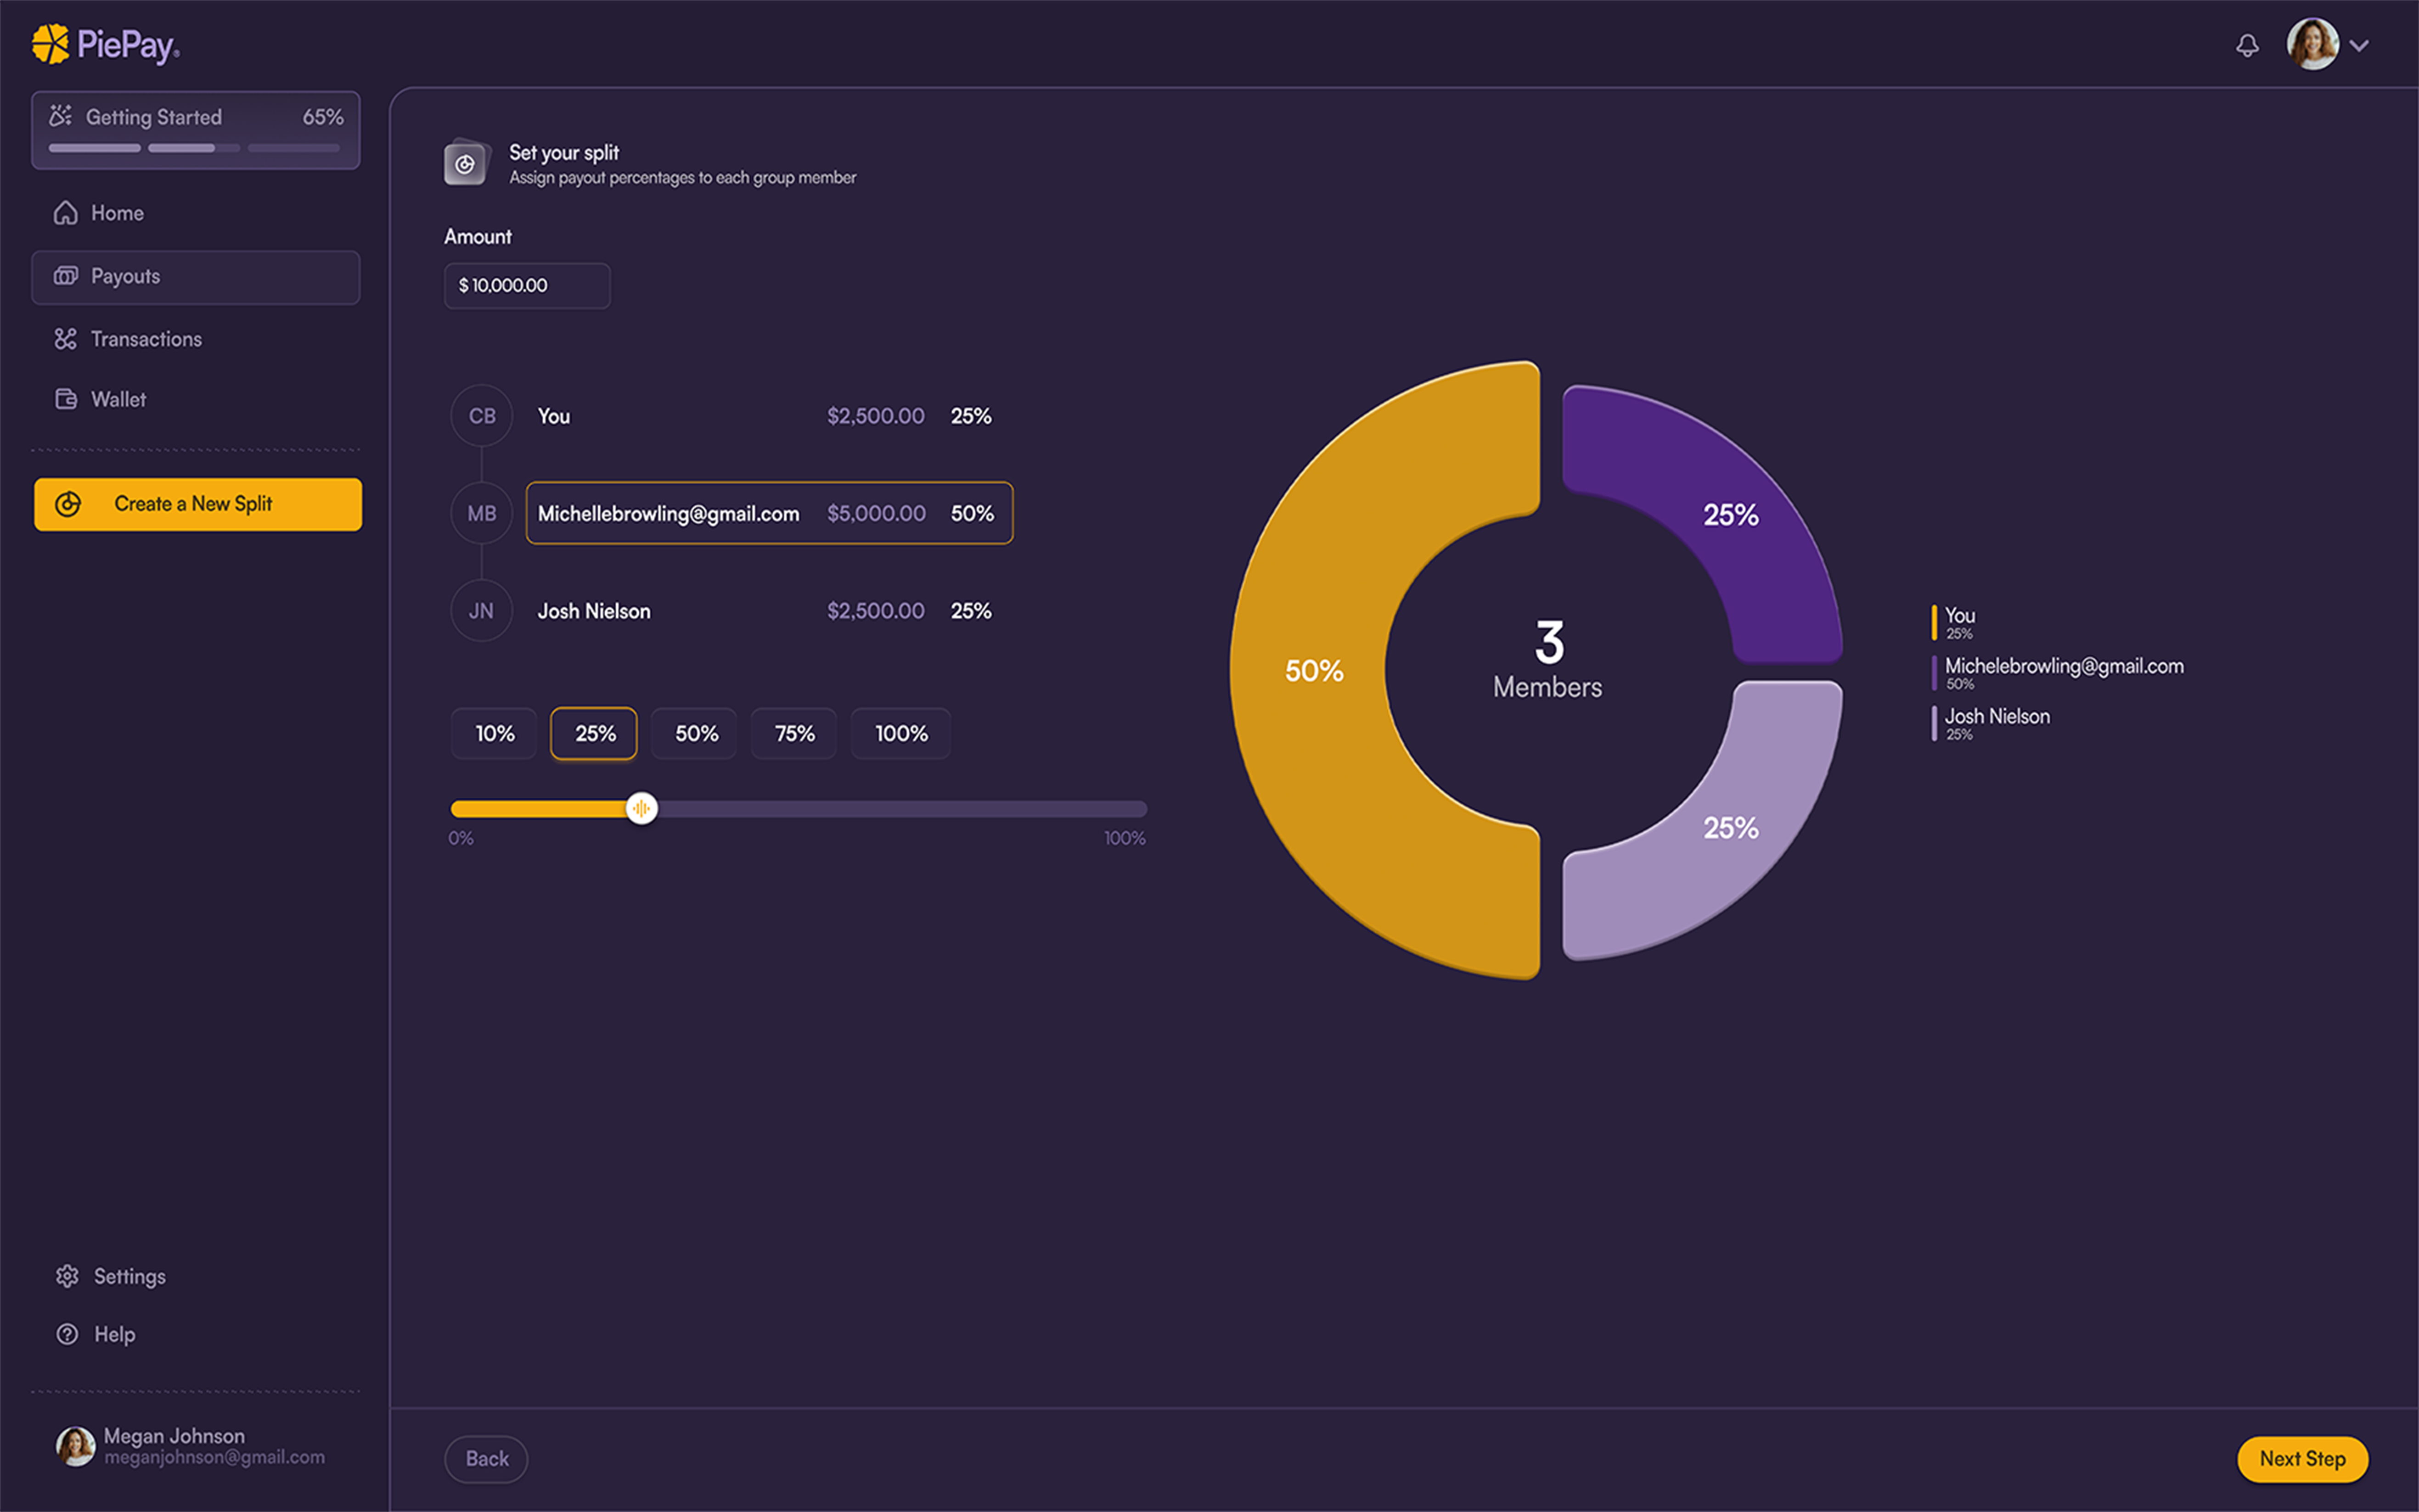Select the Josh Nielson row
Screen dimensions: 2419x1512
[769, 611]
